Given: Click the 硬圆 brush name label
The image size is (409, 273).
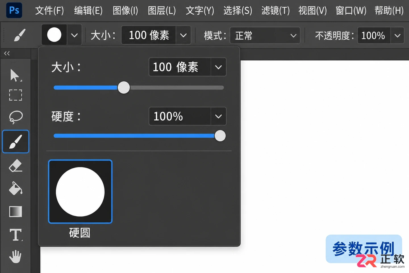Looking at the screenshot, I should click(80, 233).
